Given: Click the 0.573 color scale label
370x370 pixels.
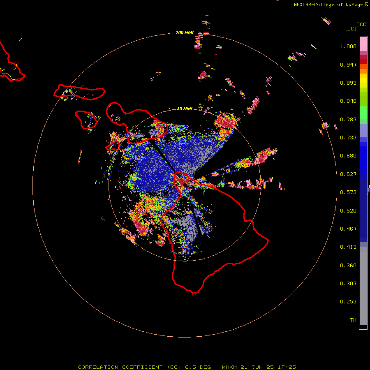Looking at the screenshot, I should [x=348, y=192].
